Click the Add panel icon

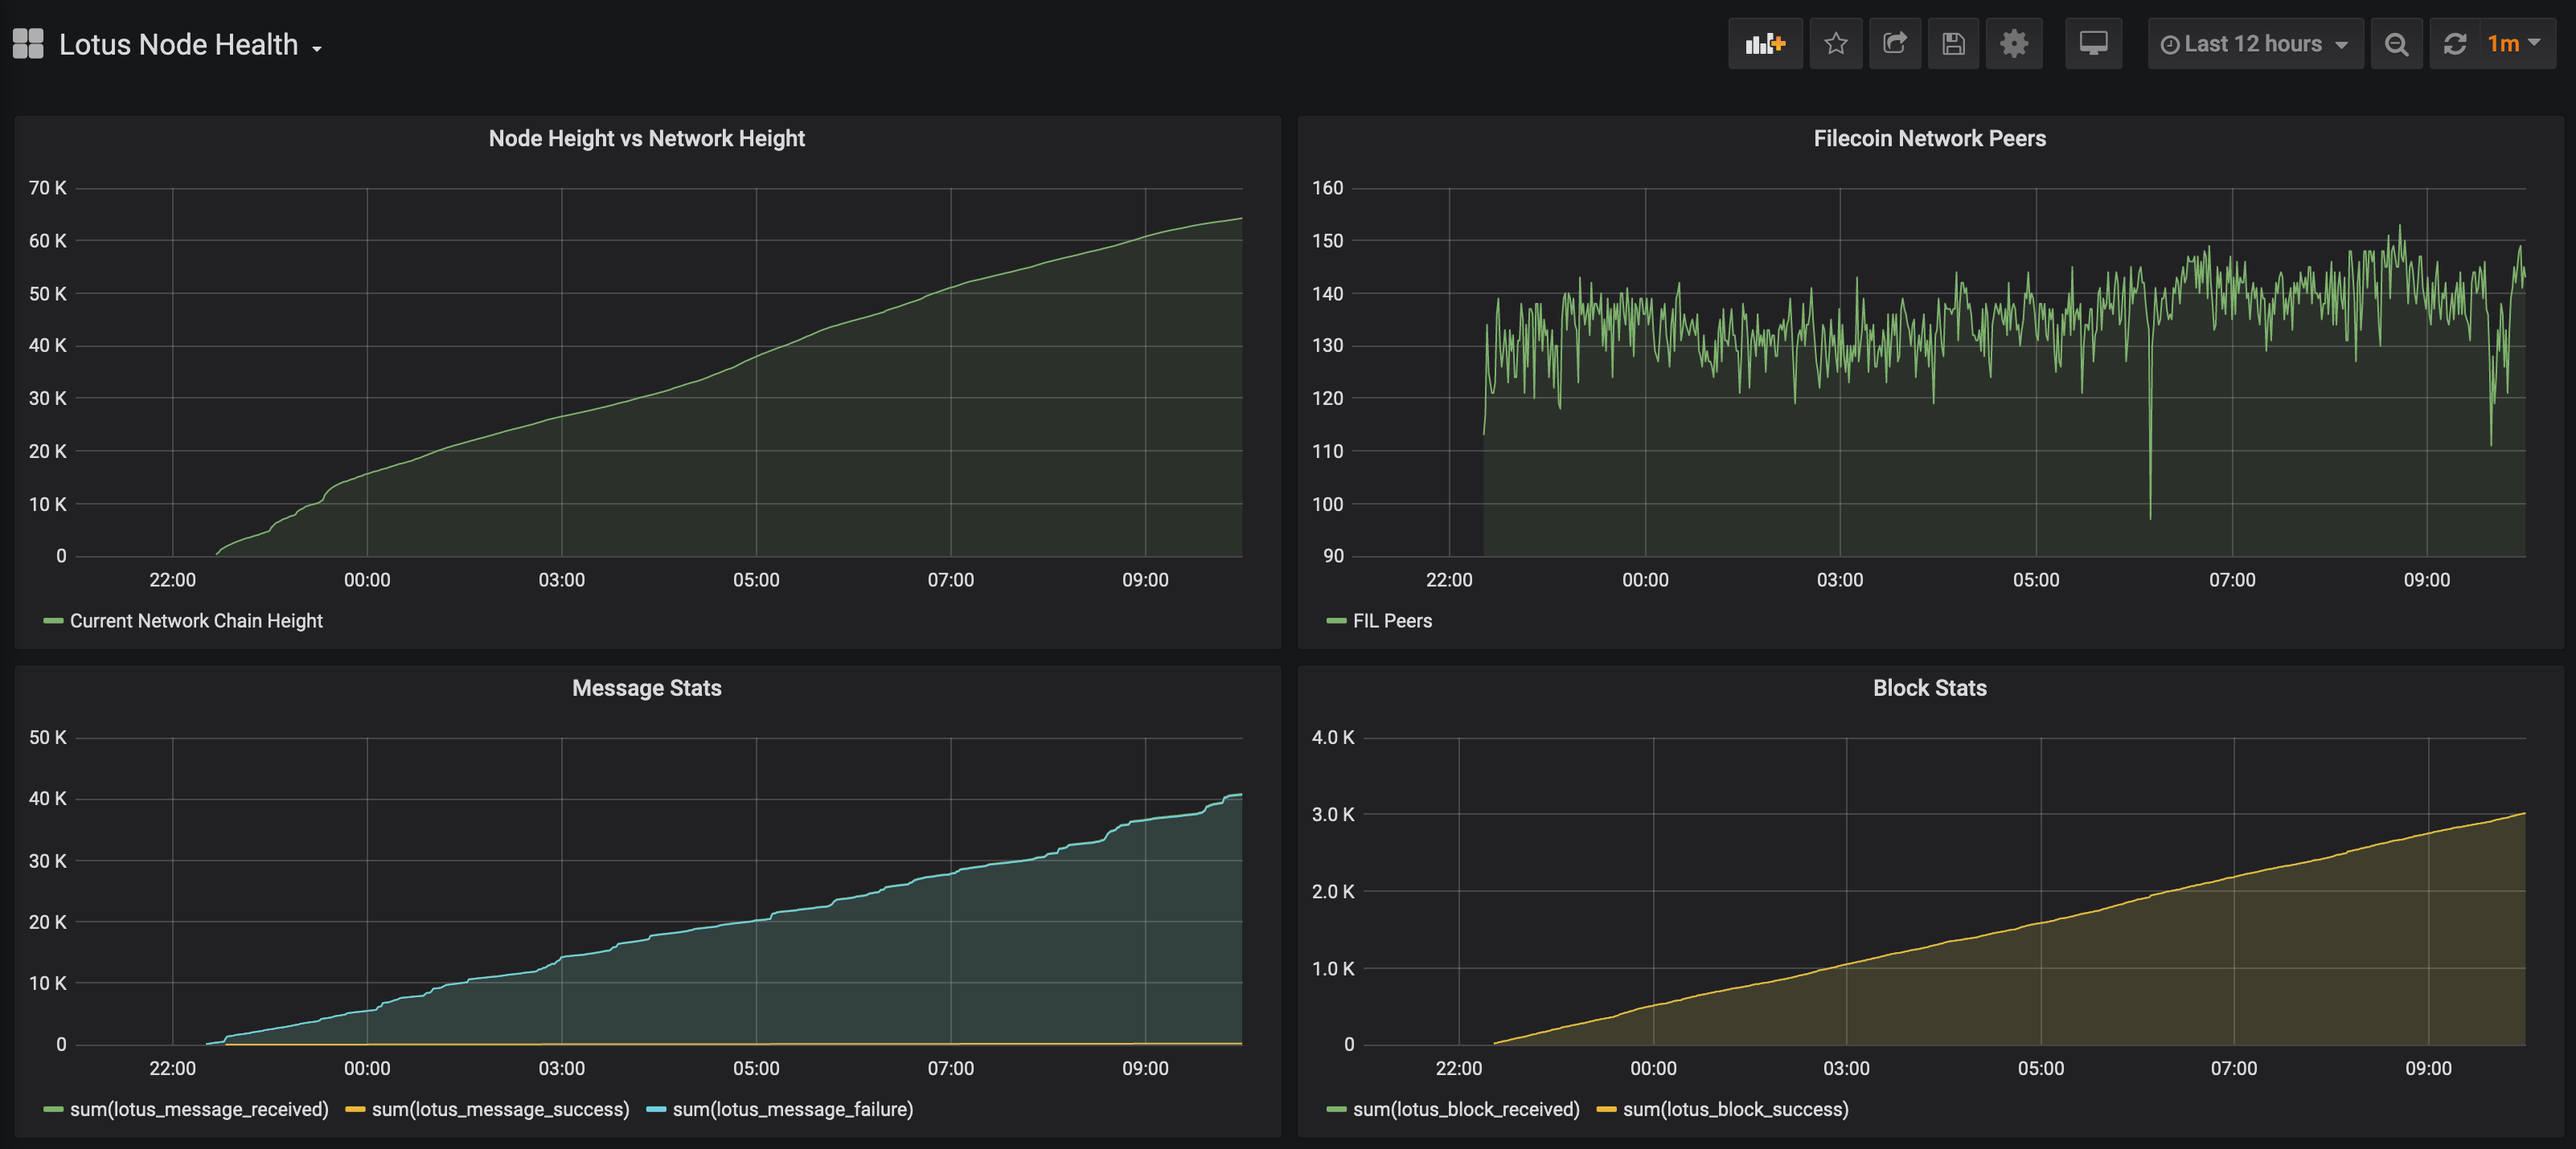(1764, 44)
